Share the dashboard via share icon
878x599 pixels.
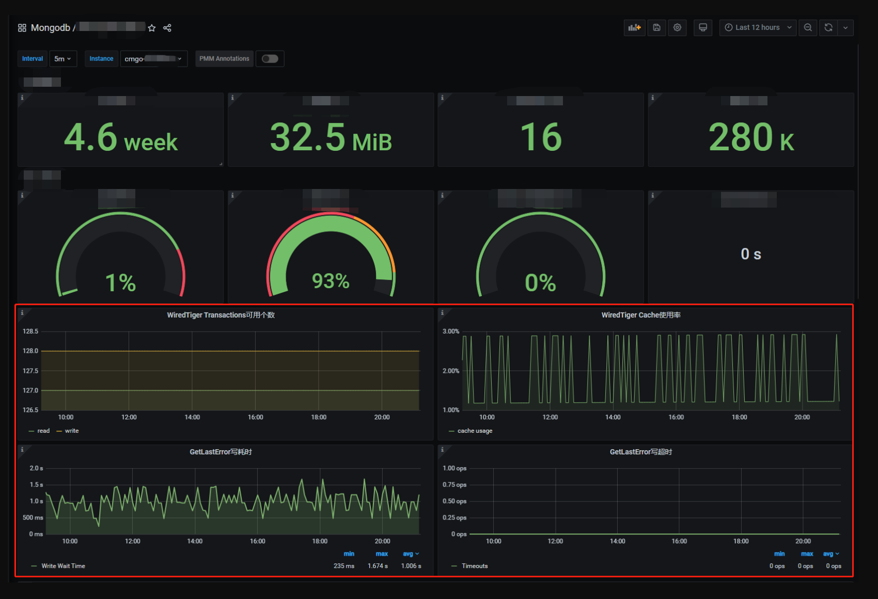point(167,28)
